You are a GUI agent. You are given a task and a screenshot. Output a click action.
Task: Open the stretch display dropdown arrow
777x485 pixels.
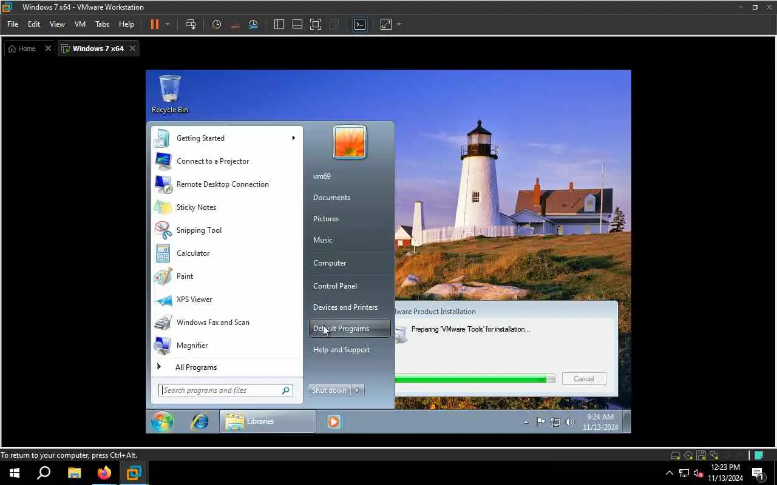[x=399, y=24]
